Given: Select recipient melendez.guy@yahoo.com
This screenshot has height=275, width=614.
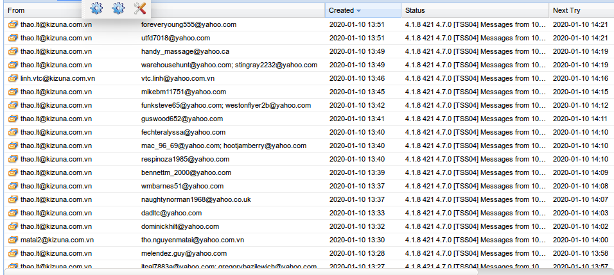Looking at the screenshot, I should 184,253.
